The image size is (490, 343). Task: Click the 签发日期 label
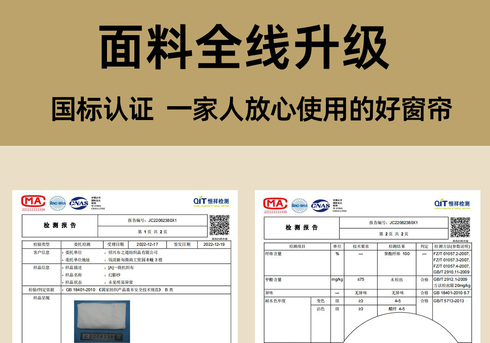[182, 245]
